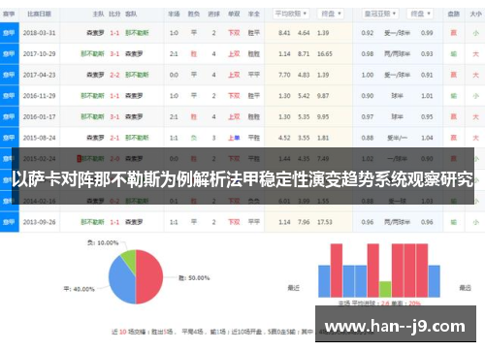Click odds value 9.87 in 2016-11-29 row
The height and width of the screenshot is (351, 485).
click(x=323, y=96)
